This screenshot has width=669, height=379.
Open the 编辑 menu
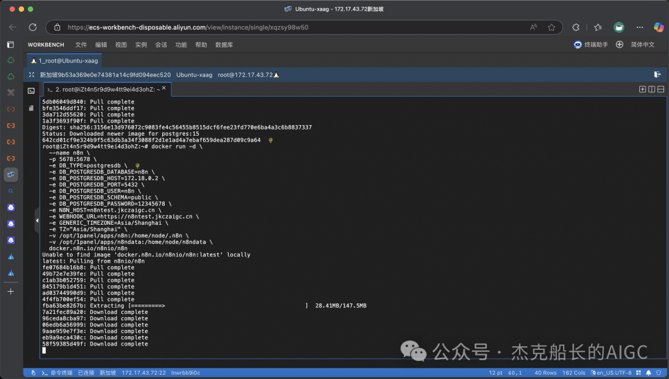click(101, 45)
